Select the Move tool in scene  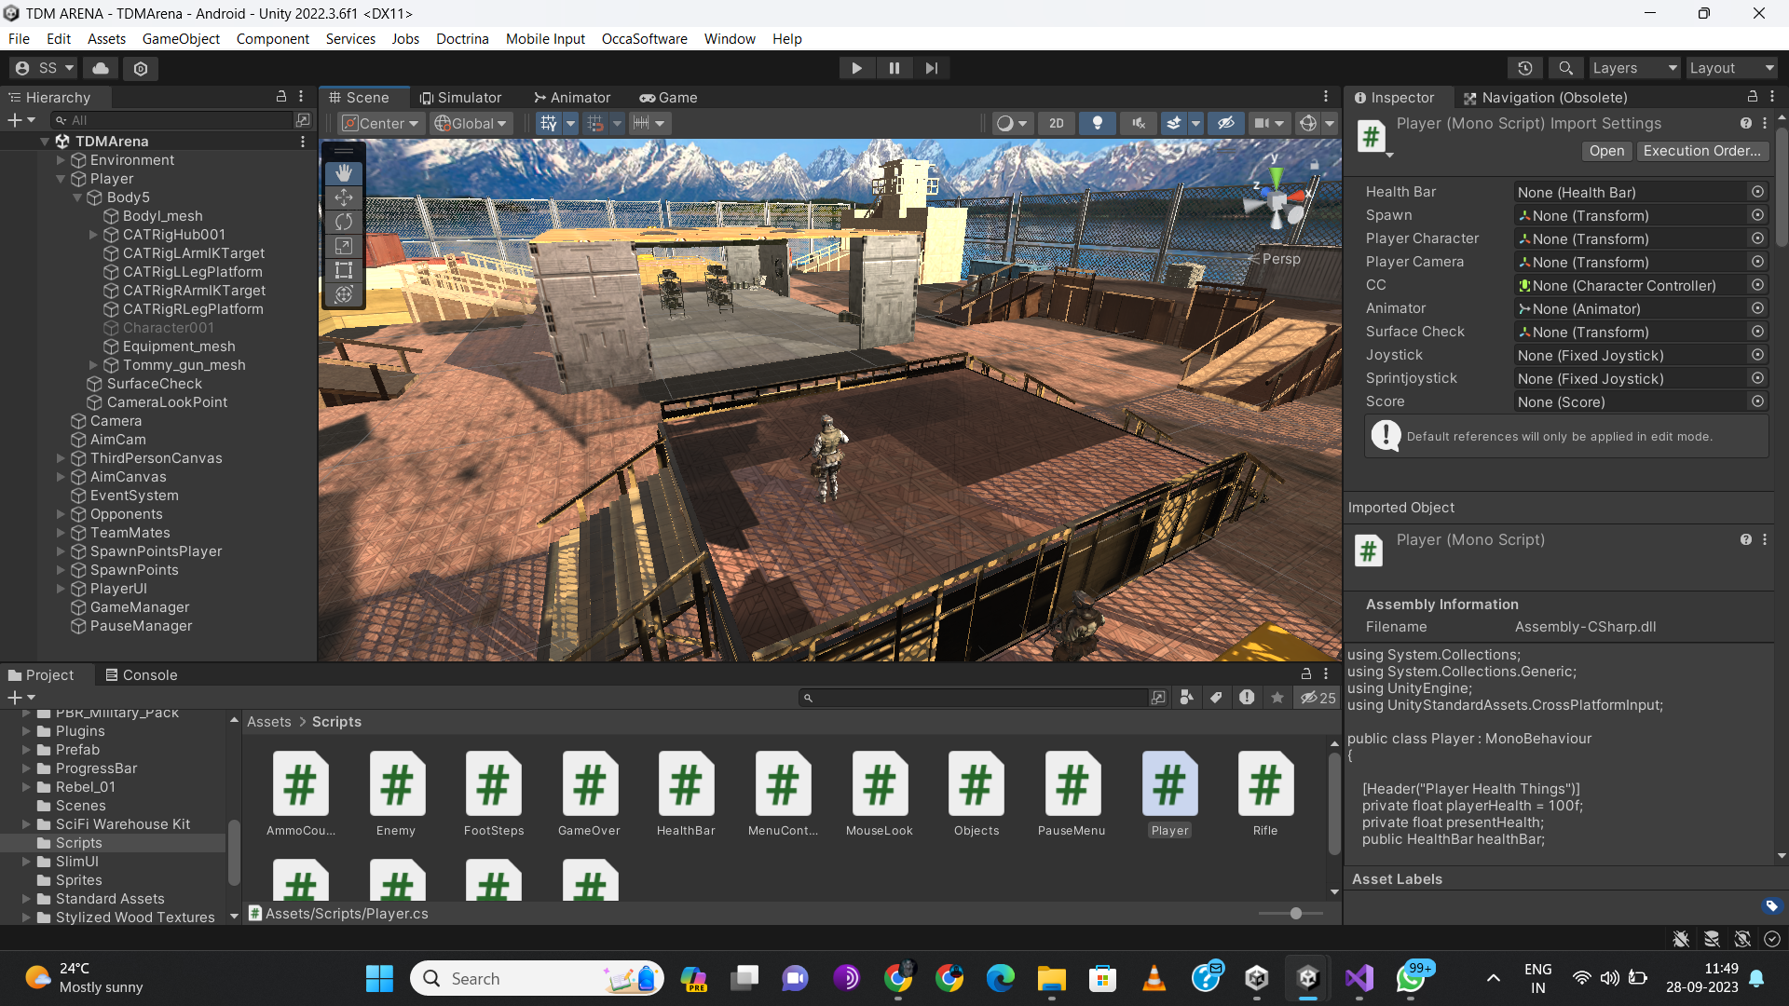pyautogui.click(x=344, y=197)
